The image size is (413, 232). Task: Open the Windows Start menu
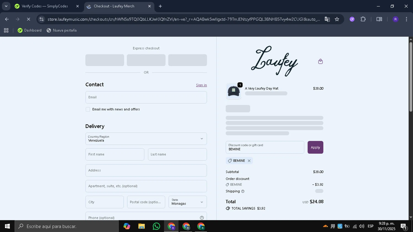(7, 226)
